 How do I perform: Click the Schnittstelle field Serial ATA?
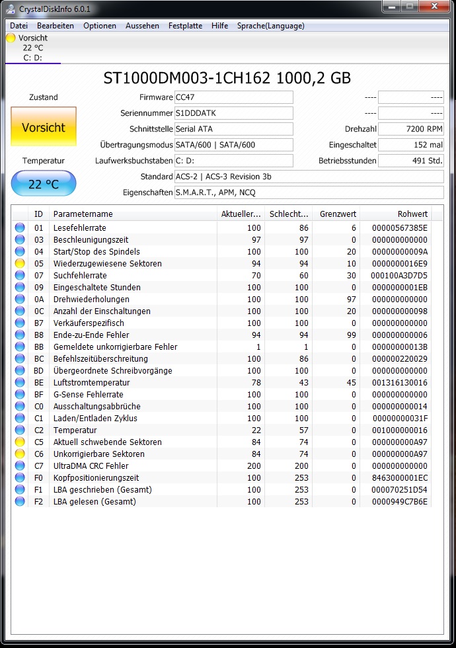(x=234, y=129)
